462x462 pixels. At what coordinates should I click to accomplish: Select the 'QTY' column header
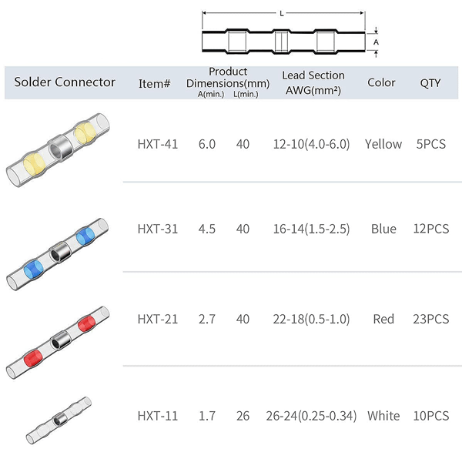pyautogui.click(x=430, y=83)
